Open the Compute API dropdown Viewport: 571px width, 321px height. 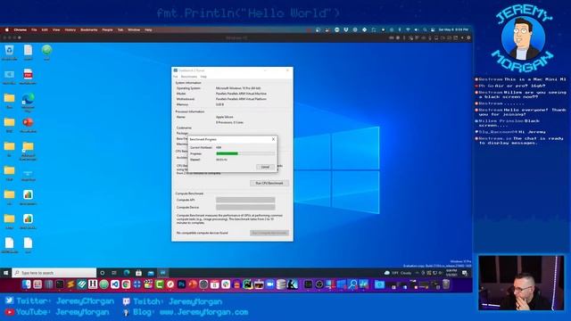pos(245,200)
